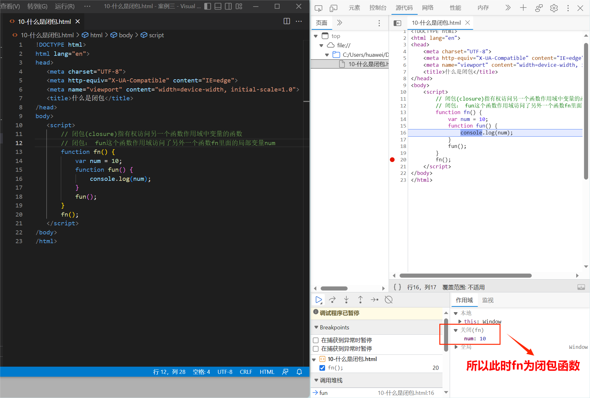The image size is (590, 398).
Task: Split the VS Code editor right
Action: click(x=287, y=21)
